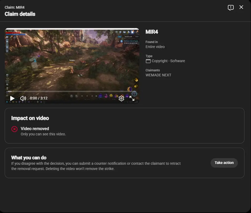This screenshot has width=251, height=213.
Task: Click the 'Claim details' title
Action: point(20,14)
